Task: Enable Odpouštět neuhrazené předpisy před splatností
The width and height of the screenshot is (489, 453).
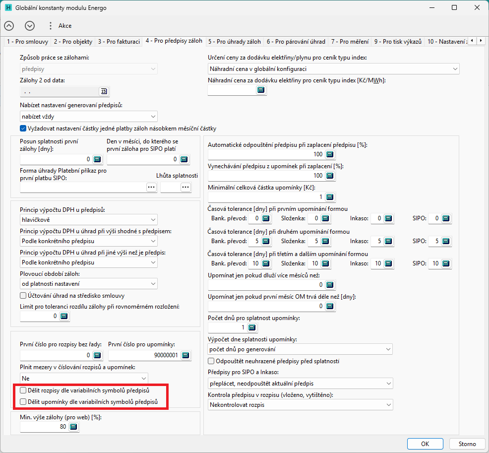Action: [211, 361]
